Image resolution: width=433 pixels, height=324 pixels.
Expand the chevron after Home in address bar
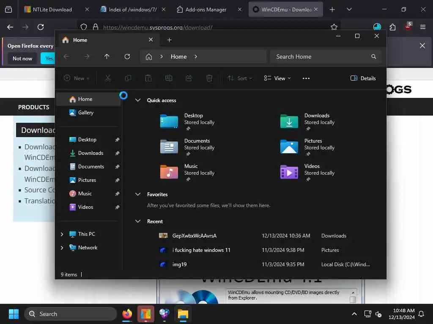coord(196,57)
